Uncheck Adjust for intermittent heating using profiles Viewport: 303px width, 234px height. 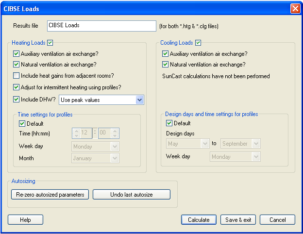click(17, 87)
